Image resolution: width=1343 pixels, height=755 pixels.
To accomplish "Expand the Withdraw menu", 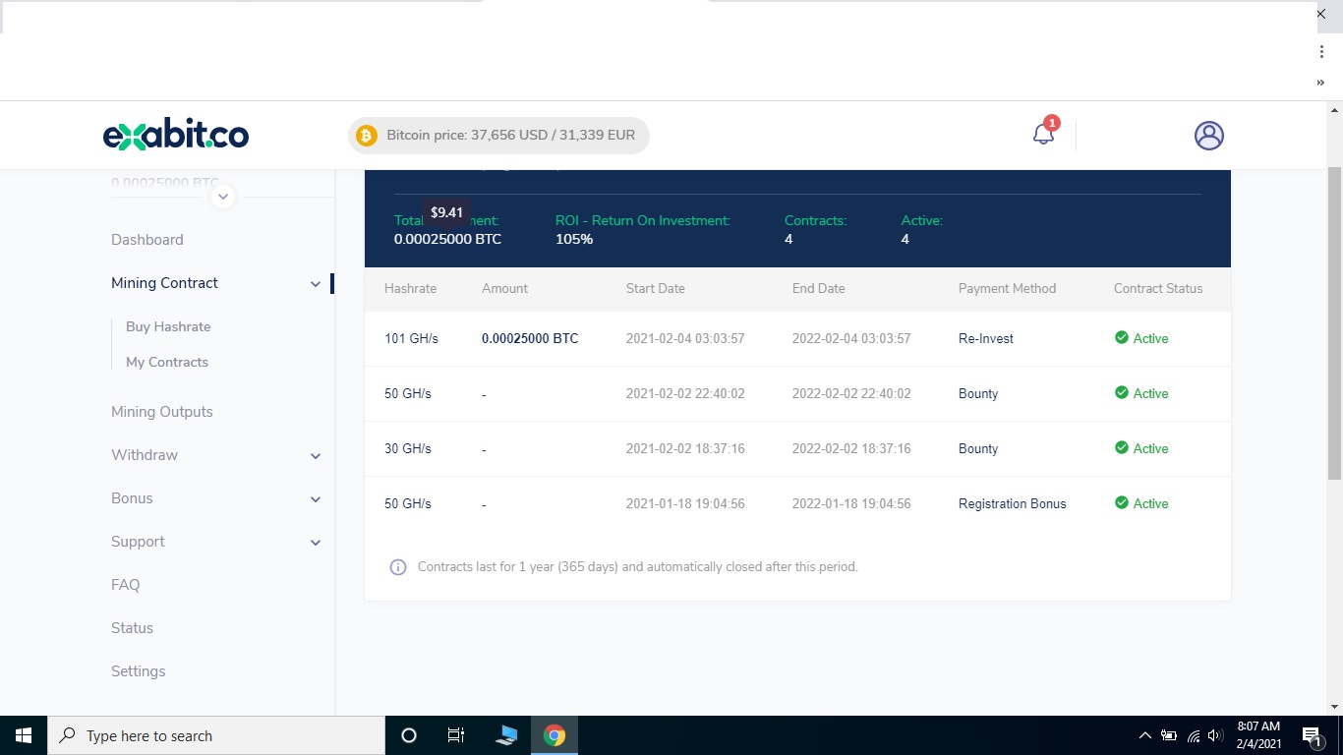I will pos(316,456).
